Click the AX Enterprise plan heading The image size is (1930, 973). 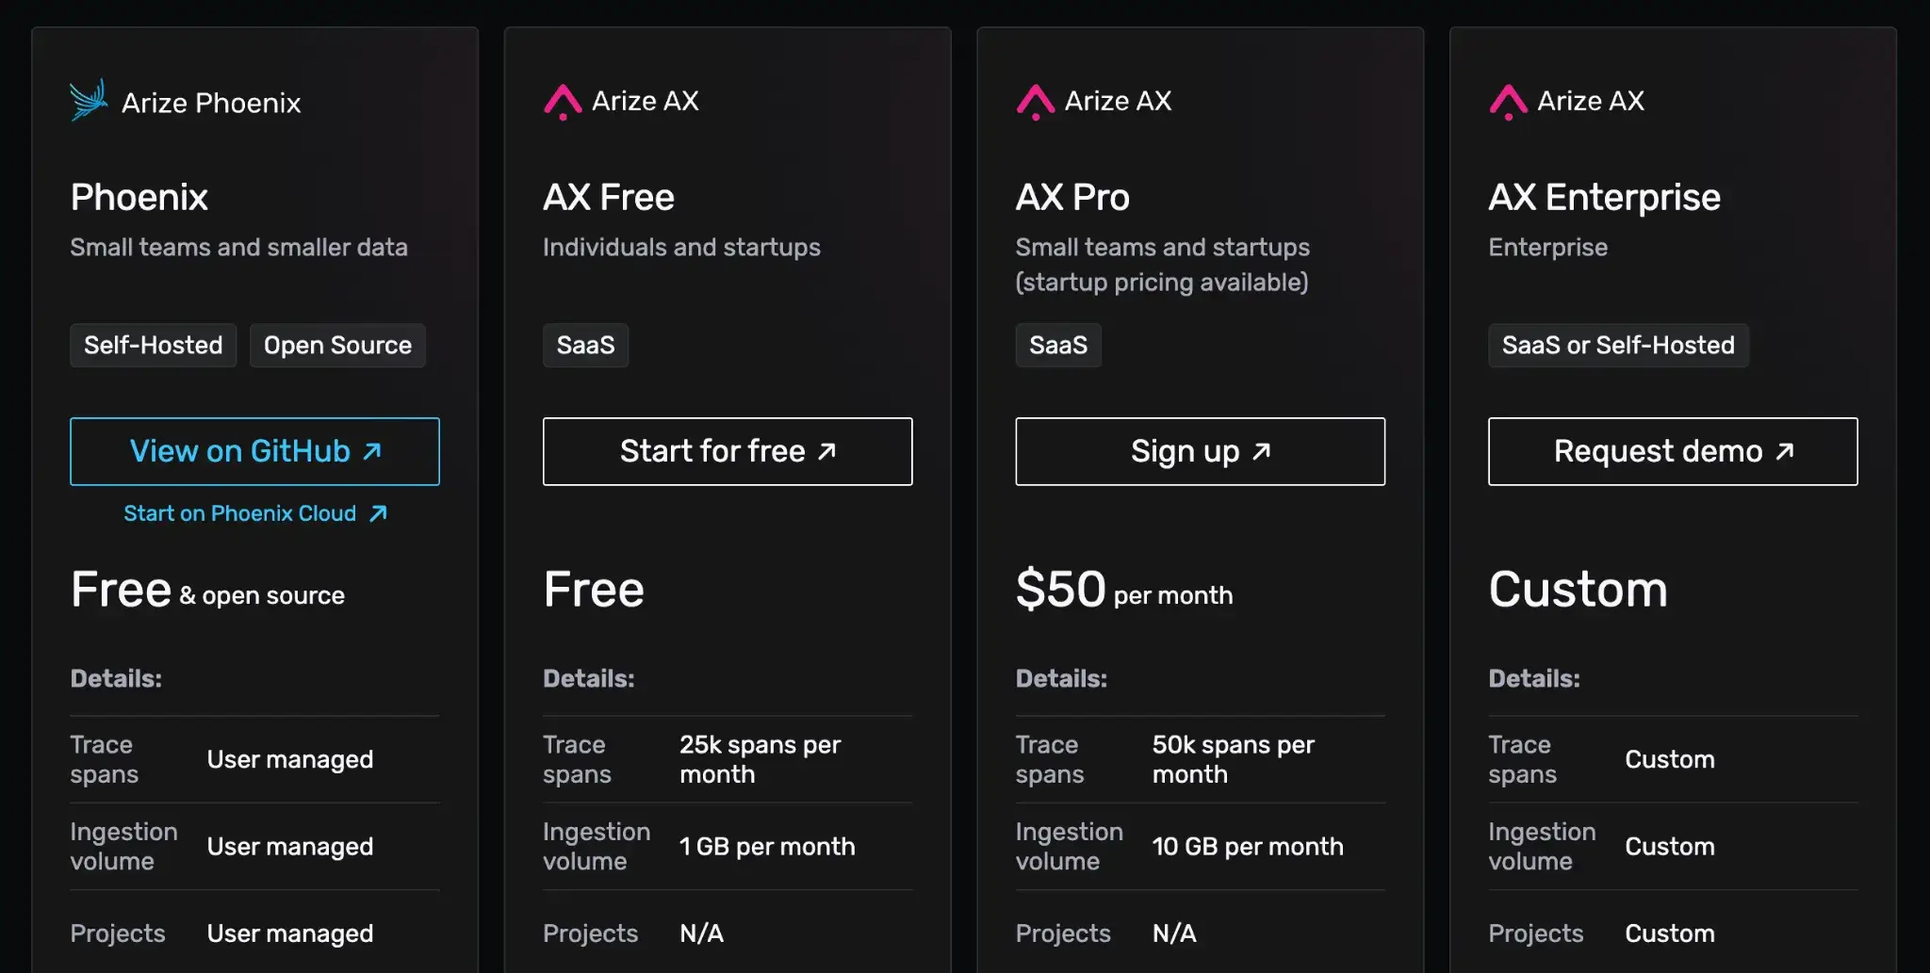[1604, 198]
